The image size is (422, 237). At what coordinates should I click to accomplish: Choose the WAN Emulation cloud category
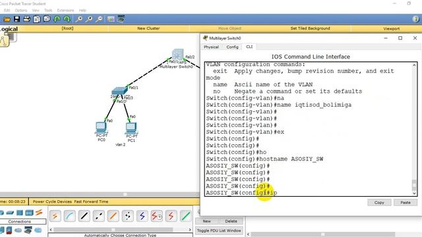(18, 230)
